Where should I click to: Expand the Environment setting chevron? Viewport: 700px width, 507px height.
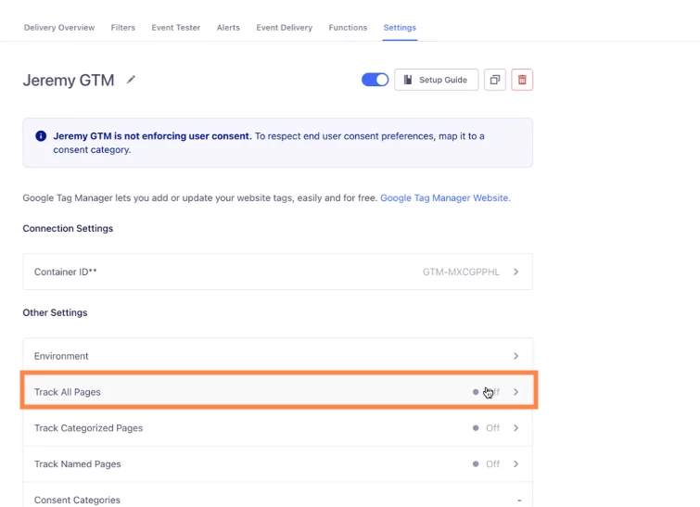click(515, 356)
